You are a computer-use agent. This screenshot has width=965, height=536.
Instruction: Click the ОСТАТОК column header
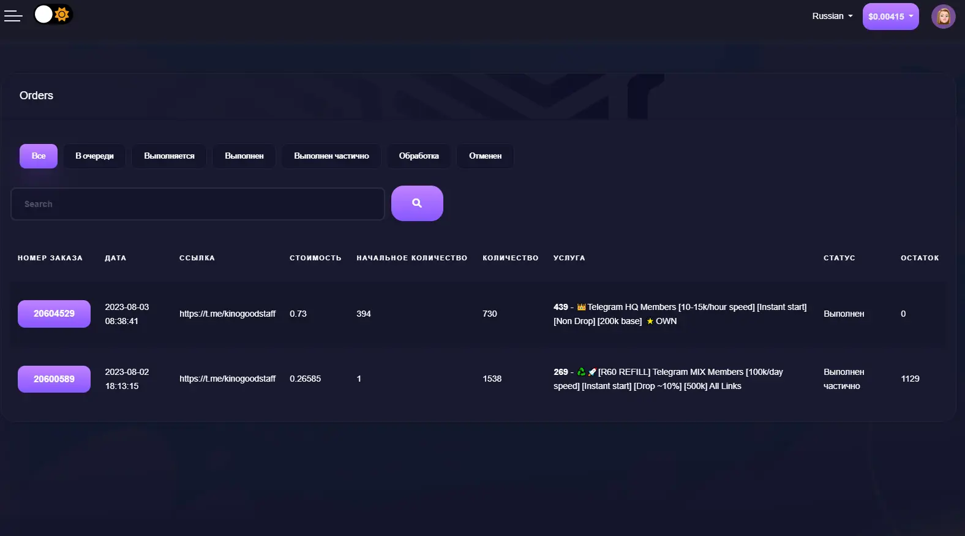coord(920,258)
